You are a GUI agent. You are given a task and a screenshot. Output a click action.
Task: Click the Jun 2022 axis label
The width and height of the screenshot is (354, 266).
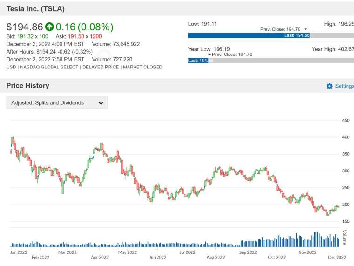click(157, 258)
